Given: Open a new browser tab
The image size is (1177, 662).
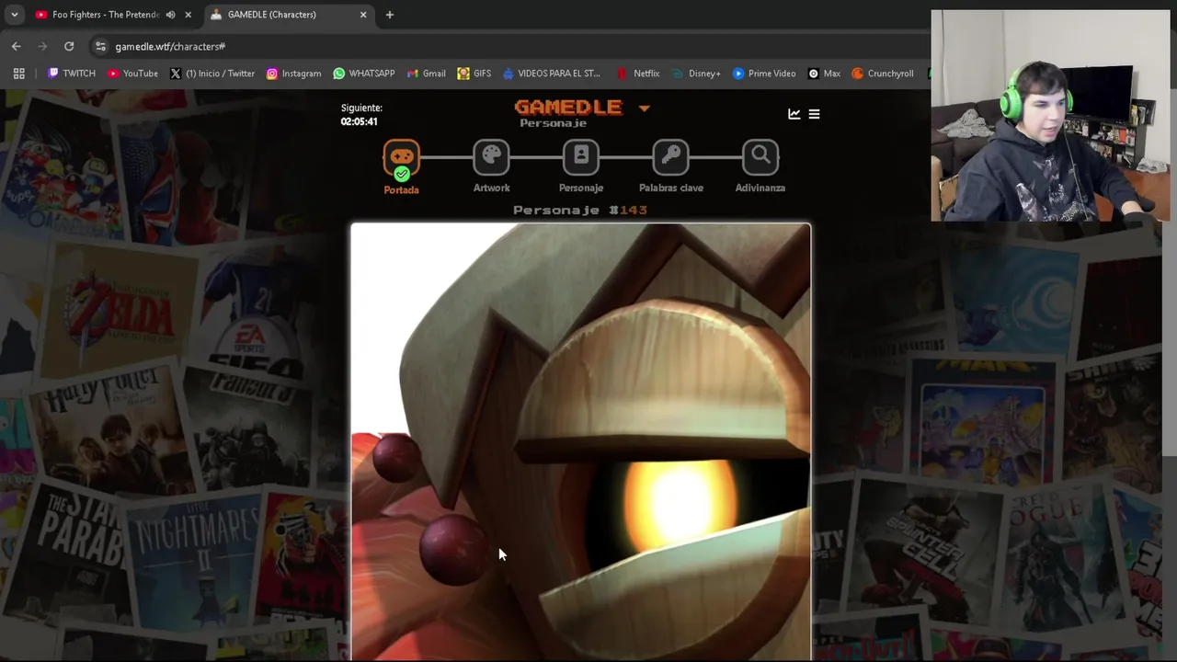Looking at the screenshot, I should pyautogui.click(x=390, y=15).
